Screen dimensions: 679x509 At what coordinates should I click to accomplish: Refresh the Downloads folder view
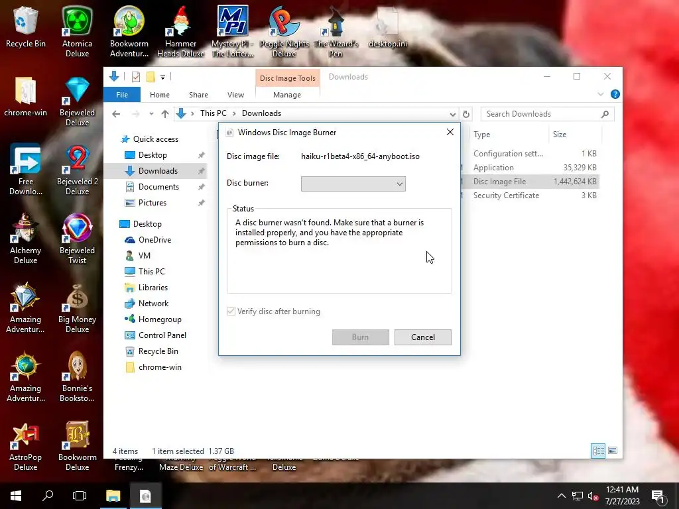466,114
